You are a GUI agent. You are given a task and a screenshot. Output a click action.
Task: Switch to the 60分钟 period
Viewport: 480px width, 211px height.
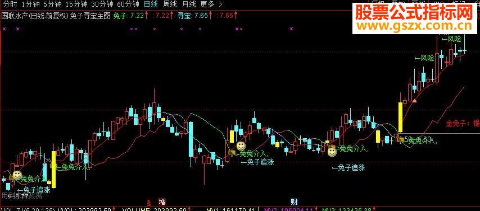(x=128, y=4)
